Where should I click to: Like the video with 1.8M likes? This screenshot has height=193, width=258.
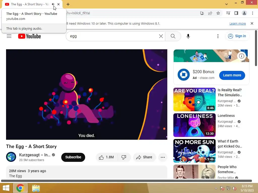107,157
